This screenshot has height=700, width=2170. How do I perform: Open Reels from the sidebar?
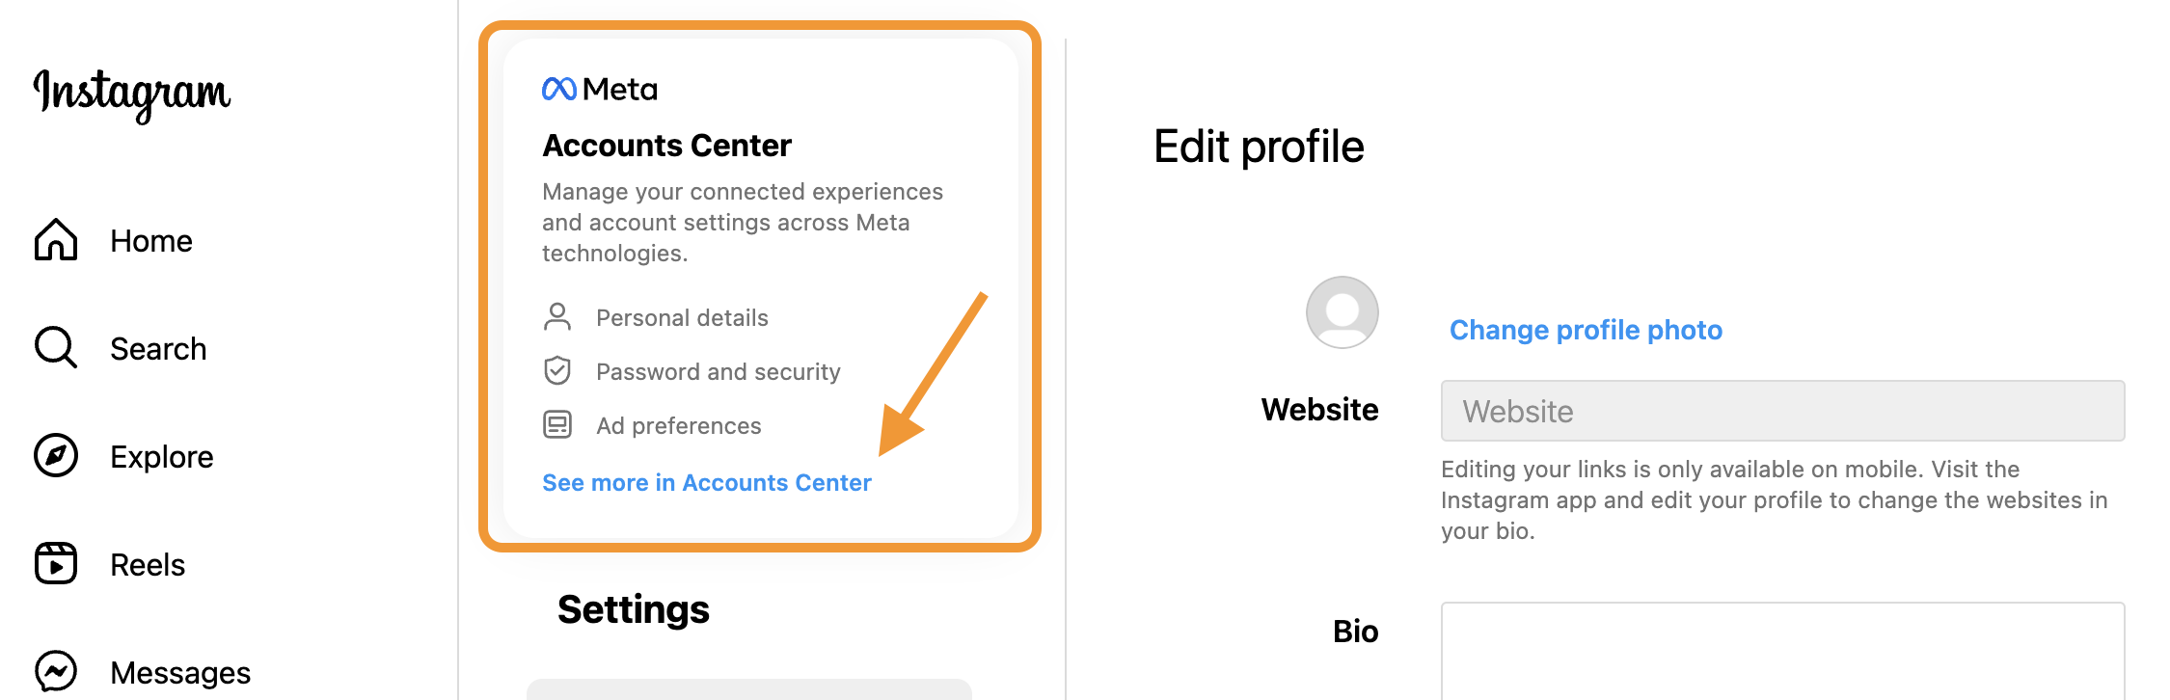(x=148, y=565)
